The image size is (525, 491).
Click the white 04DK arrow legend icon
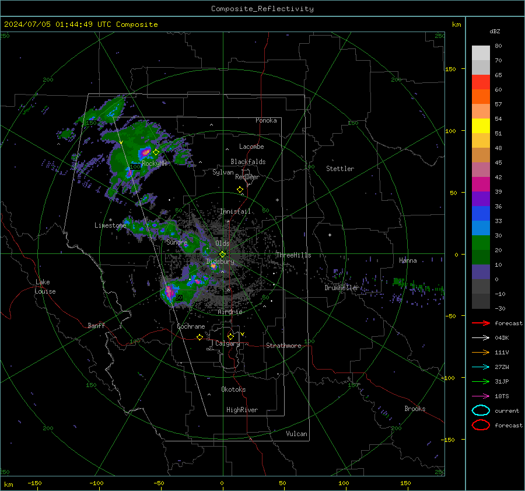tap(481, 337)
